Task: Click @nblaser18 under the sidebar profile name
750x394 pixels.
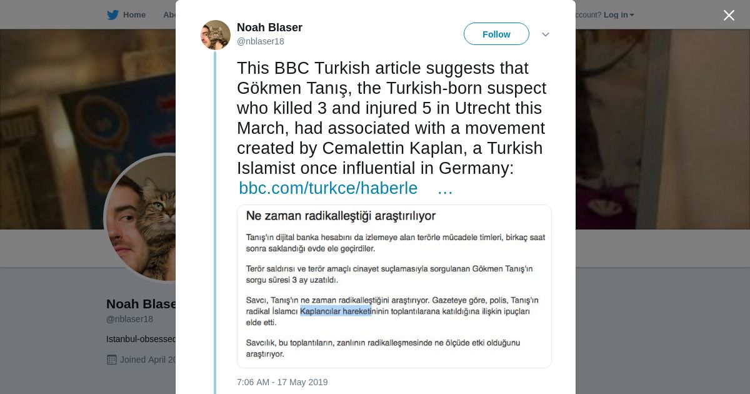Action: click(x=129, y=319)
